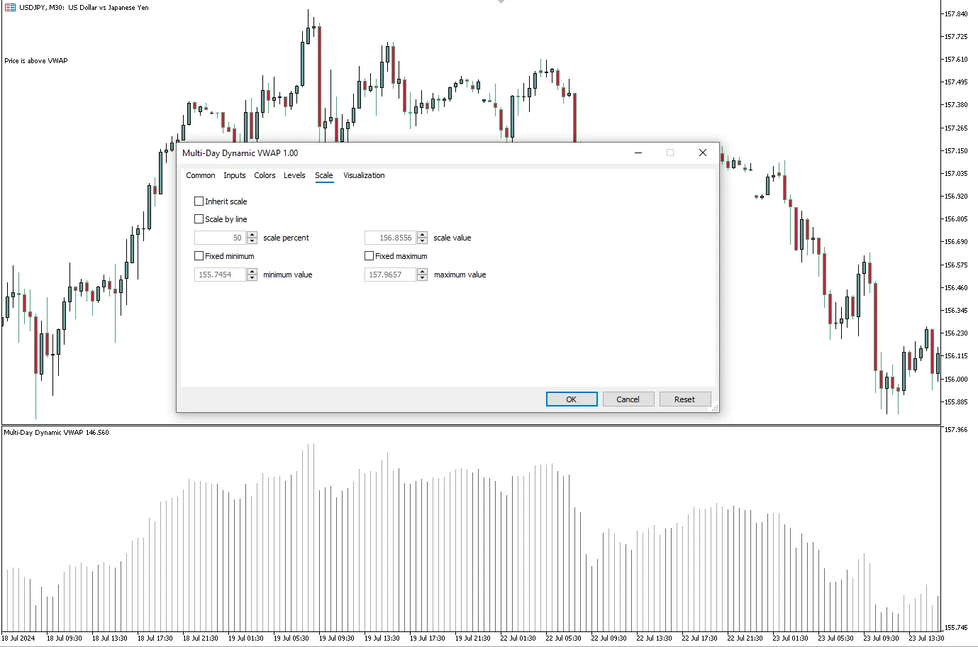This screenshot has height=647, width=978.
Task: Click the dialog's bottom-right resize grip
Action: pos(715,408)
